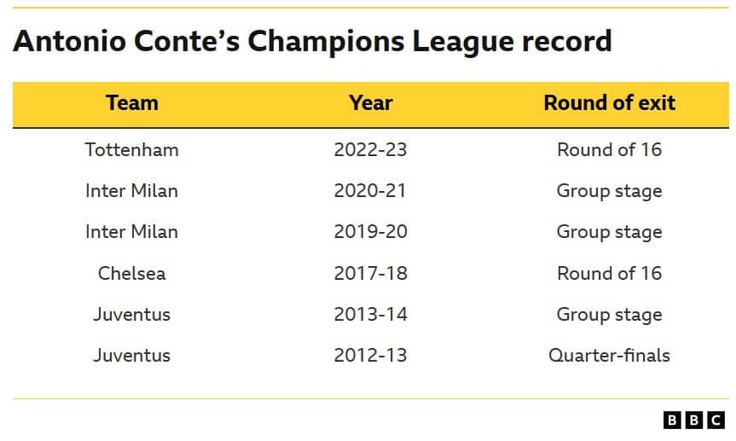
Task: Click Round of 16 in Chelsea's row
Action: coord(609,274)
